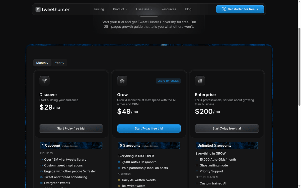The width and height of the screenshot is (301, 188).
Task: Click the Grow plan house icon
Action: click(122, 81)
